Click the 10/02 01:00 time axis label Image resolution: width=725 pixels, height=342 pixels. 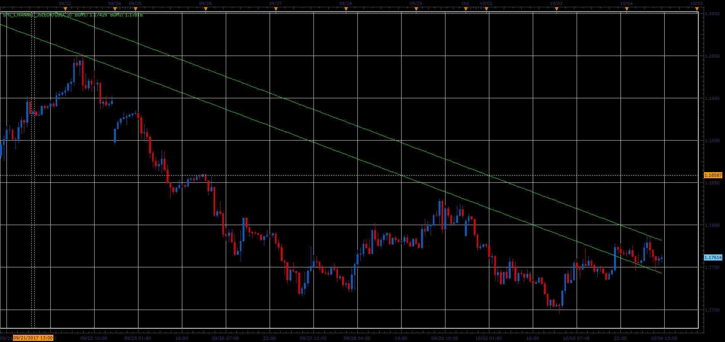pyautogui.click(x=489, y=338)
